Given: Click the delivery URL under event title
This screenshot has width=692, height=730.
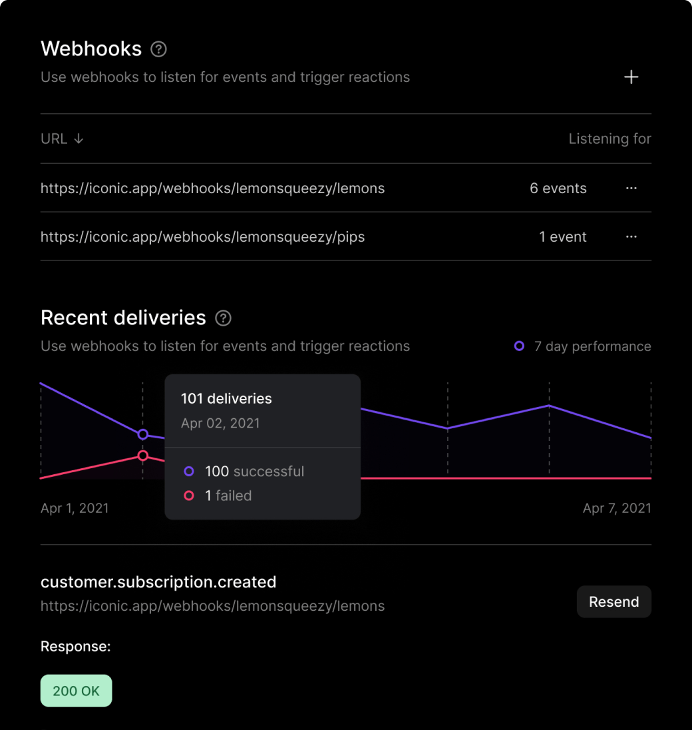Looking at the screenshot, I should (212, 606).
